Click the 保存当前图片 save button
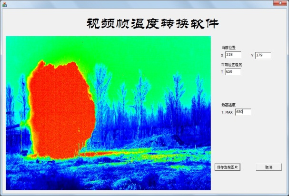 coord(228,167)
